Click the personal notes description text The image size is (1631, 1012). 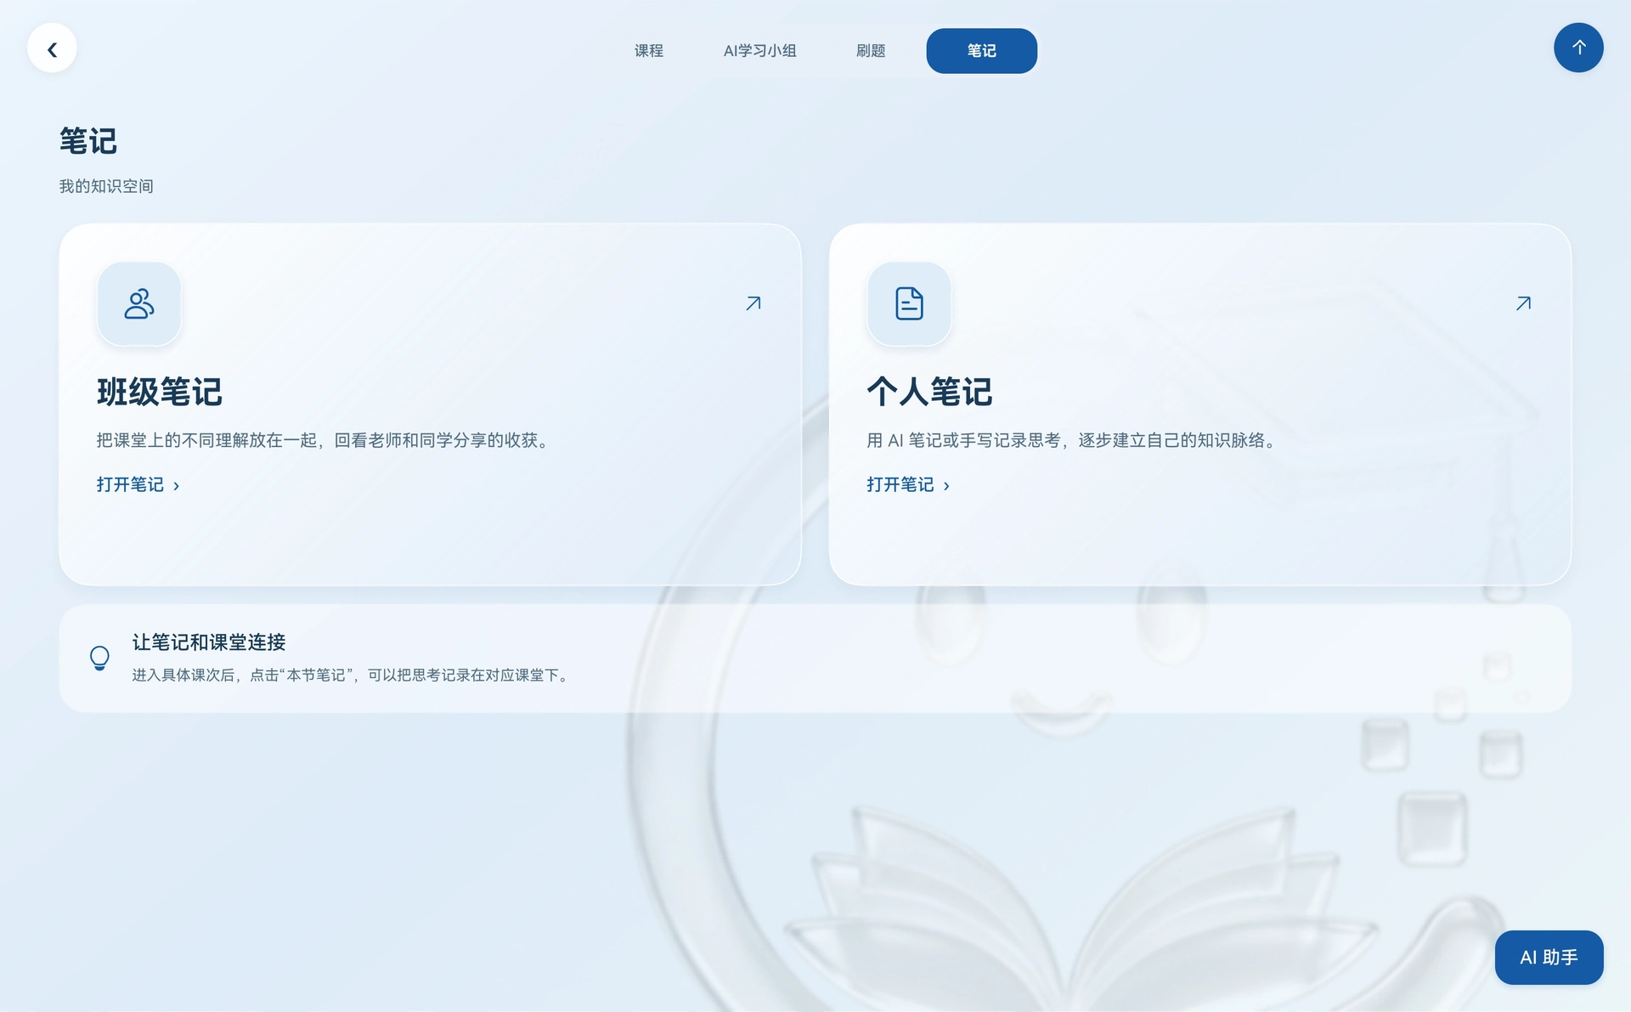point(1074,440)
